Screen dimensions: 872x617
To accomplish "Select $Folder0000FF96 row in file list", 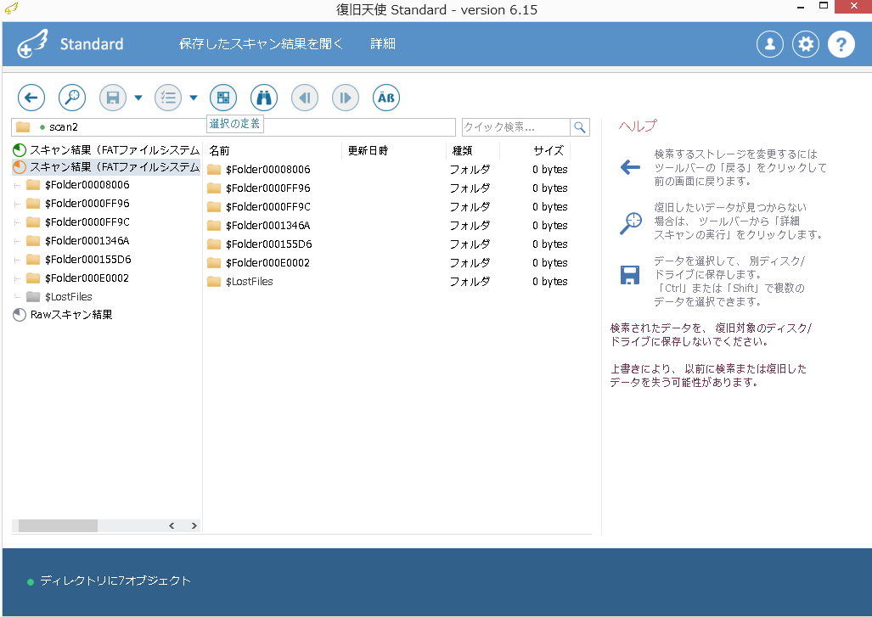I will click(x=388, y=188).
